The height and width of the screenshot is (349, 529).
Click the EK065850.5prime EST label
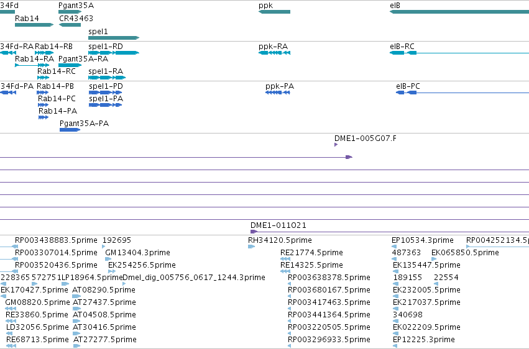(465, 253)
